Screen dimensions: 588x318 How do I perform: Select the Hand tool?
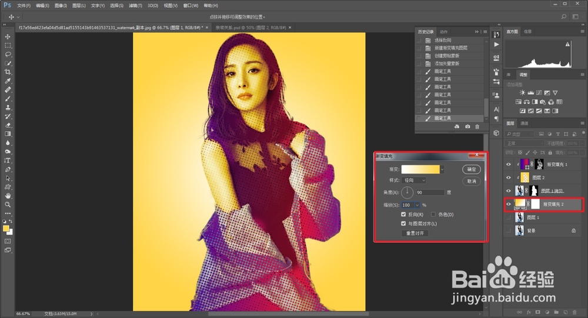tap(8, 196)
